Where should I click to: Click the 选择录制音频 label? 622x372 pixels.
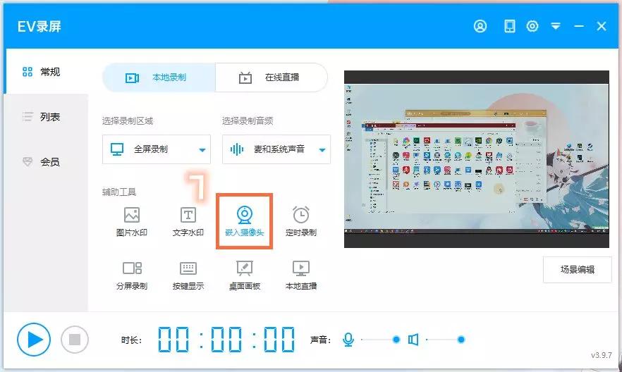coord(248,121)
